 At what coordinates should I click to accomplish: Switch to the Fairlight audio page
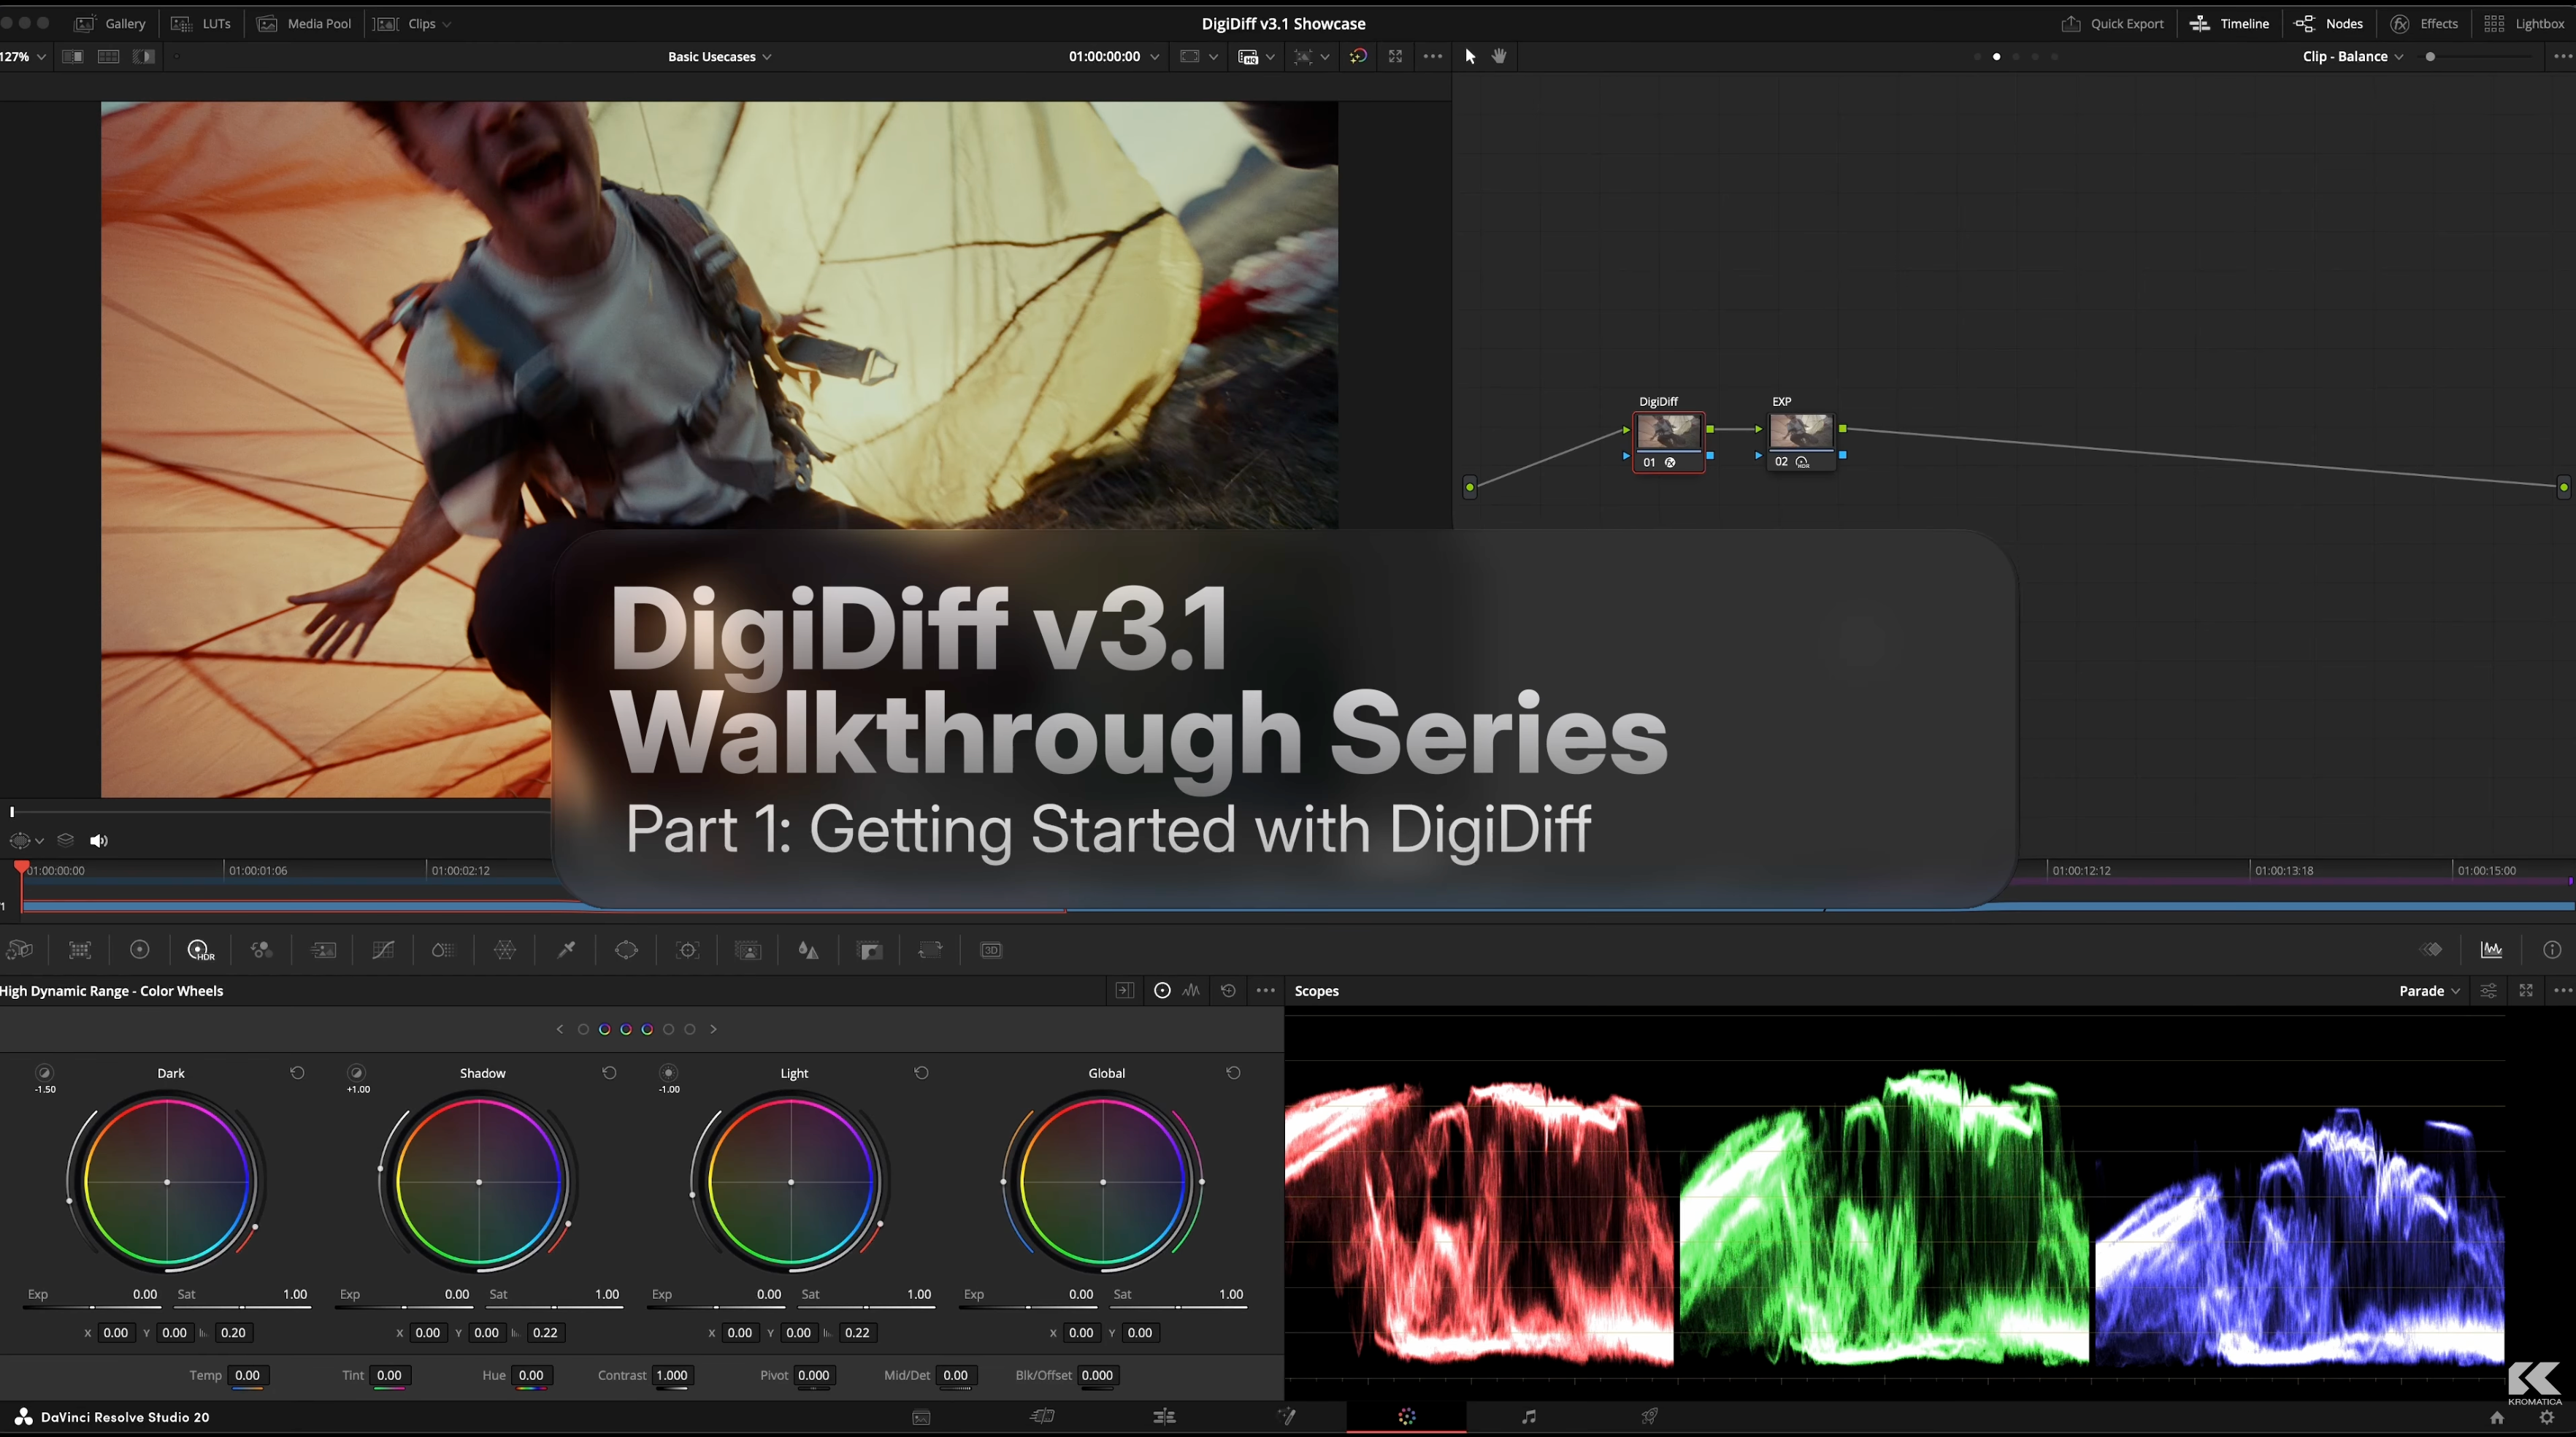(x=1529, y=1417)
